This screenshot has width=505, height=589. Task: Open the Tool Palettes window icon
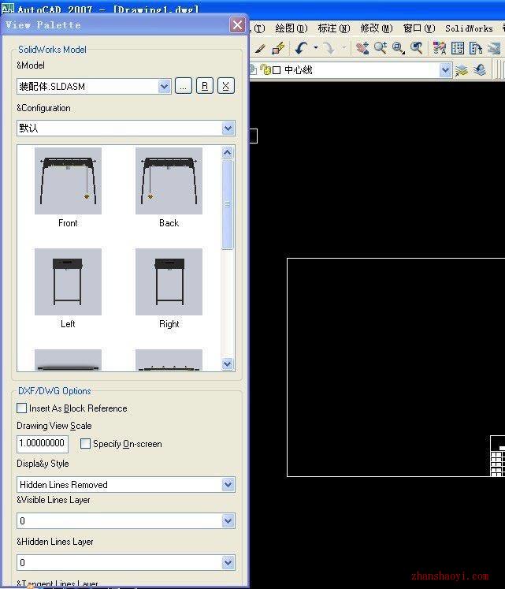tap(476, 48)
